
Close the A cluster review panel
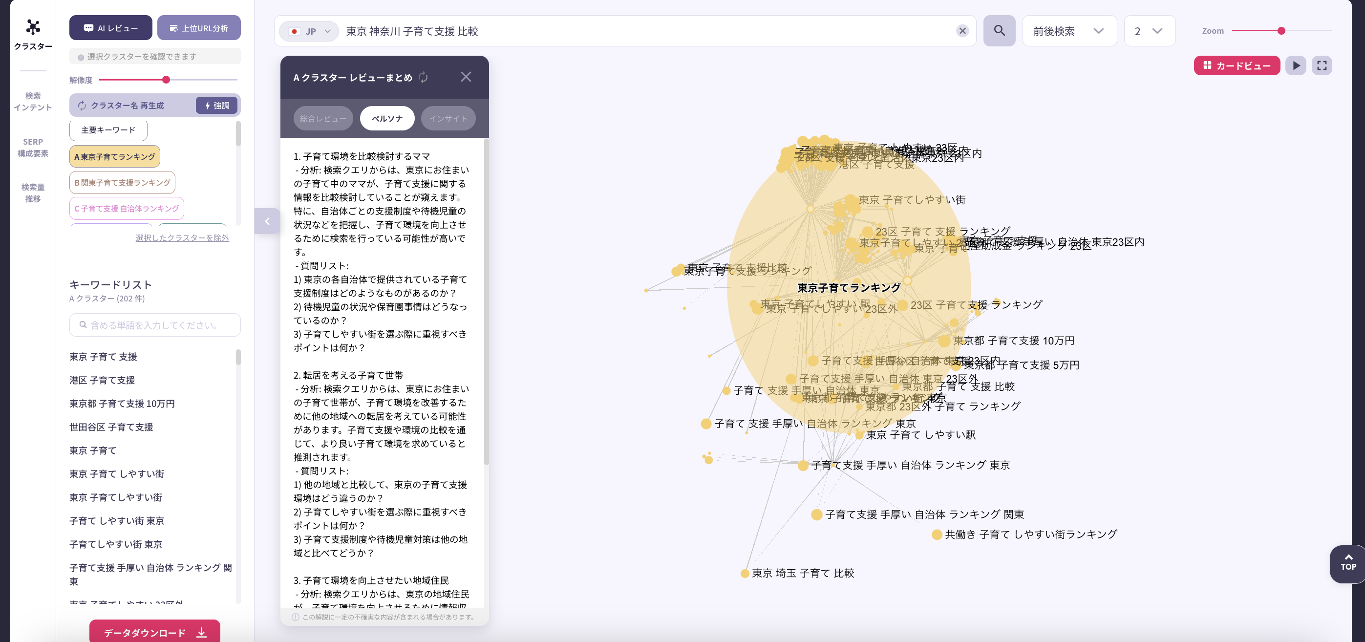click(466, 77)
